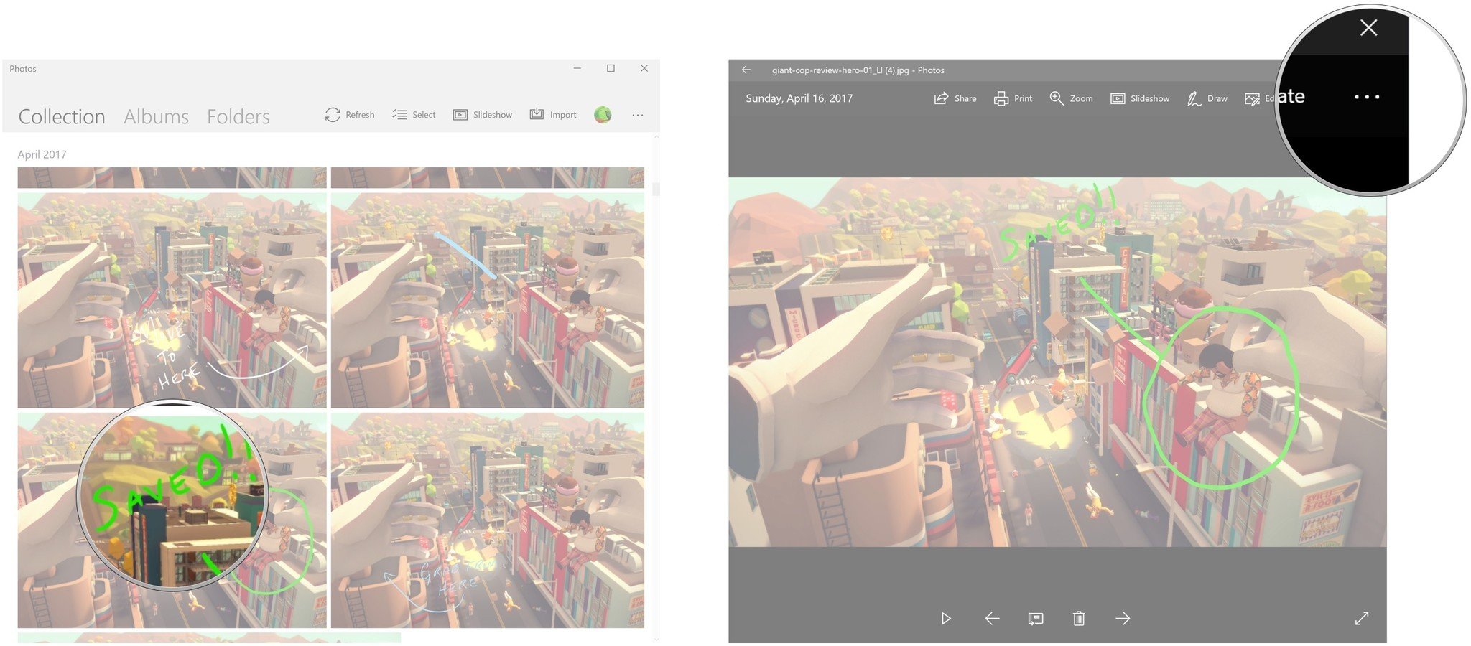Play slideshow with bottom play button

946,618
